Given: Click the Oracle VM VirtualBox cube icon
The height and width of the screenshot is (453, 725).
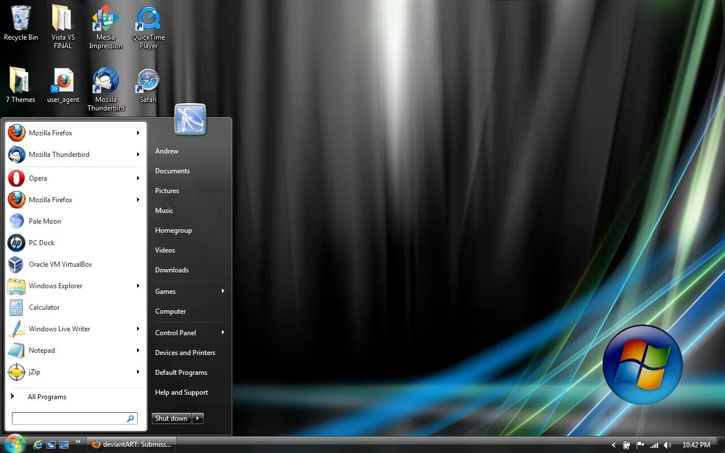Looking at the screenshot, I should point(16,264).
